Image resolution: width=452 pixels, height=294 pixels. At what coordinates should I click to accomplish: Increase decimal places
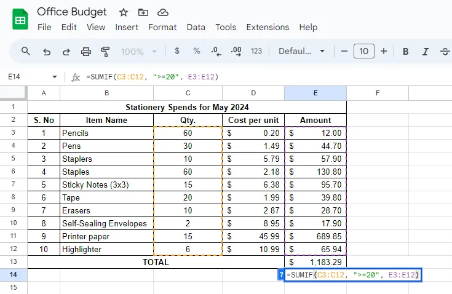click(236, 51)
